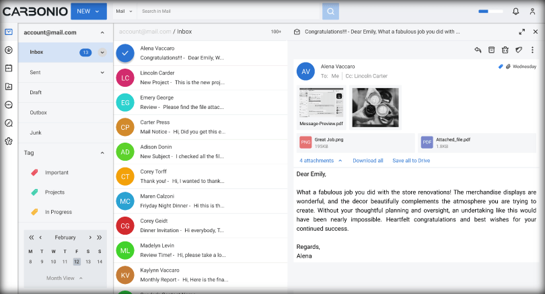
Task: Open the Draft folder
Action: click(x=66, y=92)
